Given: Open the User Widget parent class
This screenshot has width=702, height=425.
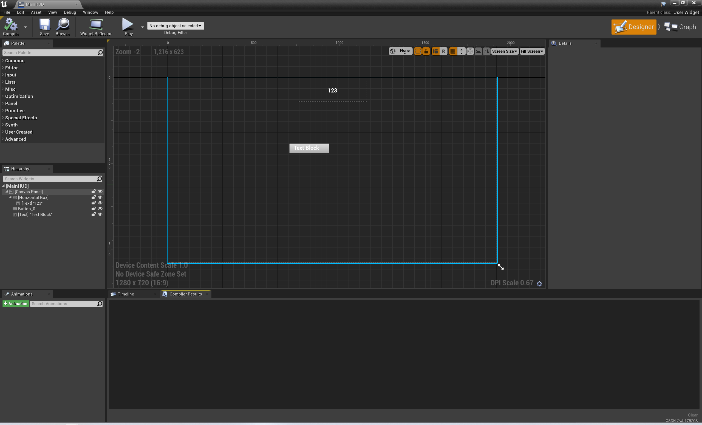Looking at the screenshot, I should 686,12.
